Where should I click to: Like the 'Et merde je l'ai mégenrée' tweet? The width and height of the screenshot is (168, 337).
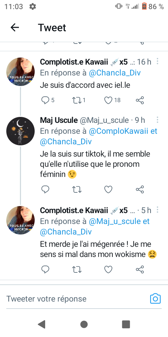pyautogui.click(x=108, y=269)
